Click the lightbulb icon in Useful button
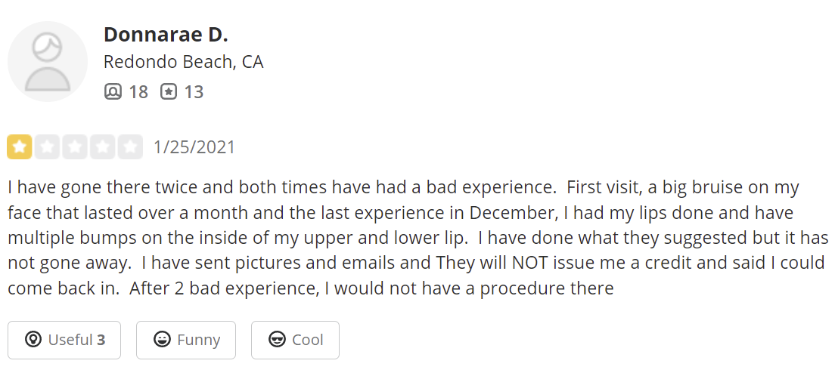Image resolution: width=835 pixels, height=376 pixels. [33, 340]
